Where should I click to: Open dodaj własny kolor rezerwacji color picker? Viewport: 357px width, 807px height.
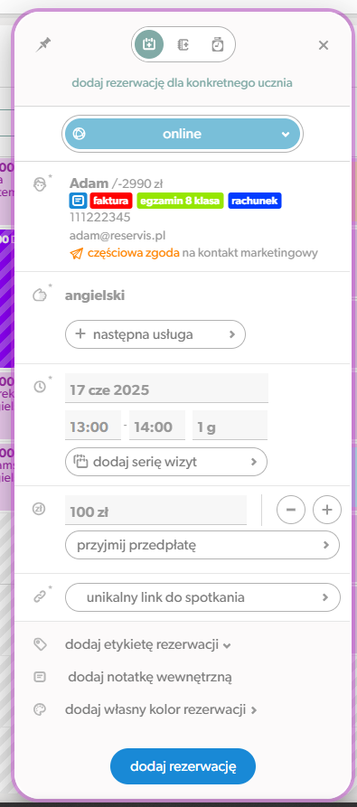161,709
